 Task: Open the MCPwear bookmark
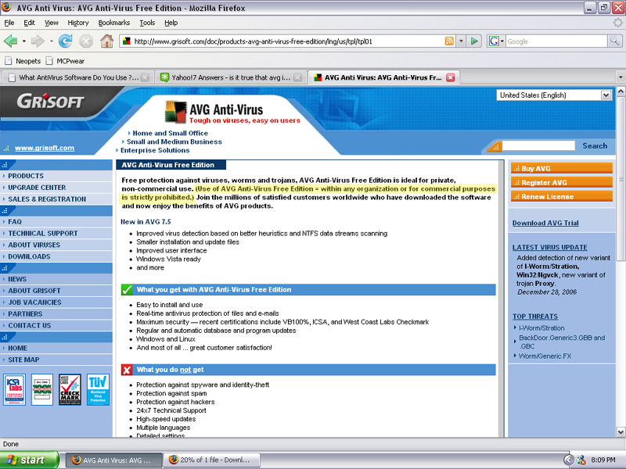(65, 61)
